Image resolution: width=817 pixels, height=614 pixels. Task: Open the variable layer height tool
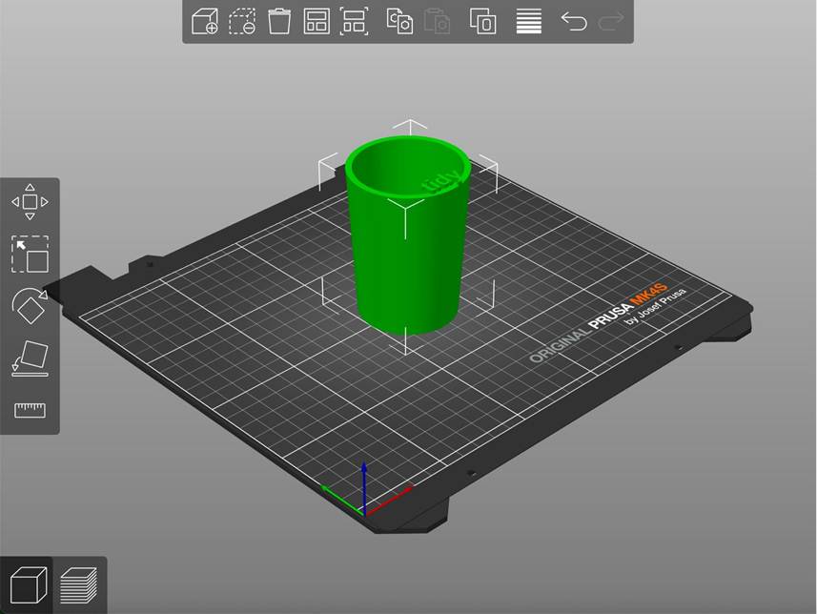[x=526, y=21]
